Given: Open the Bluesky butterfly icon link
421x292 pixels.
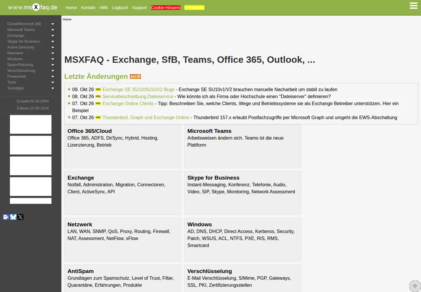Looking at the screenshot, I should click(x=13, y=217).
